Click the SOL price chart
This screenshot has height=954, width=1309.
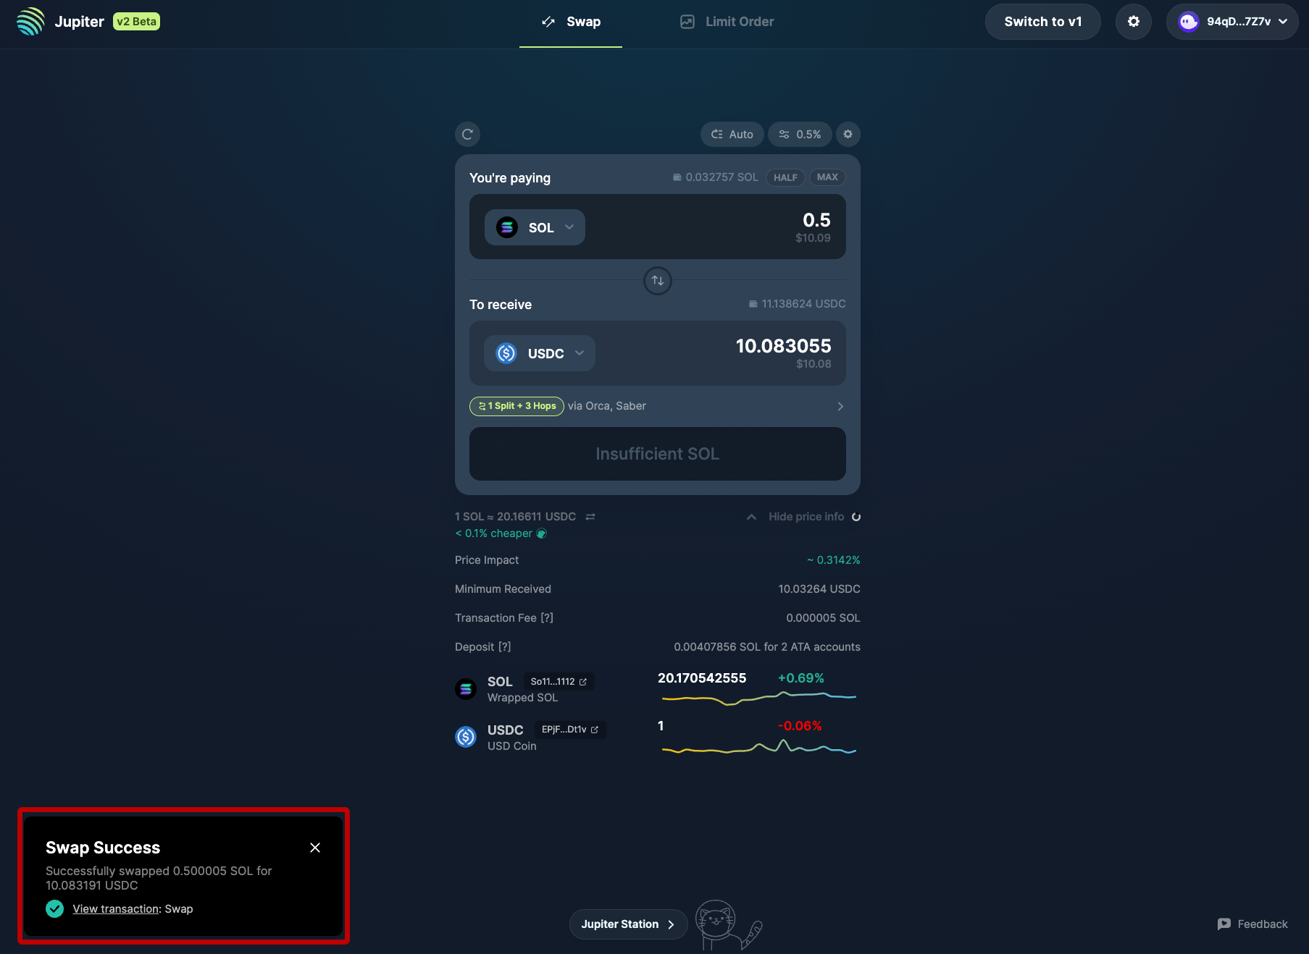(x=759, y=698)
